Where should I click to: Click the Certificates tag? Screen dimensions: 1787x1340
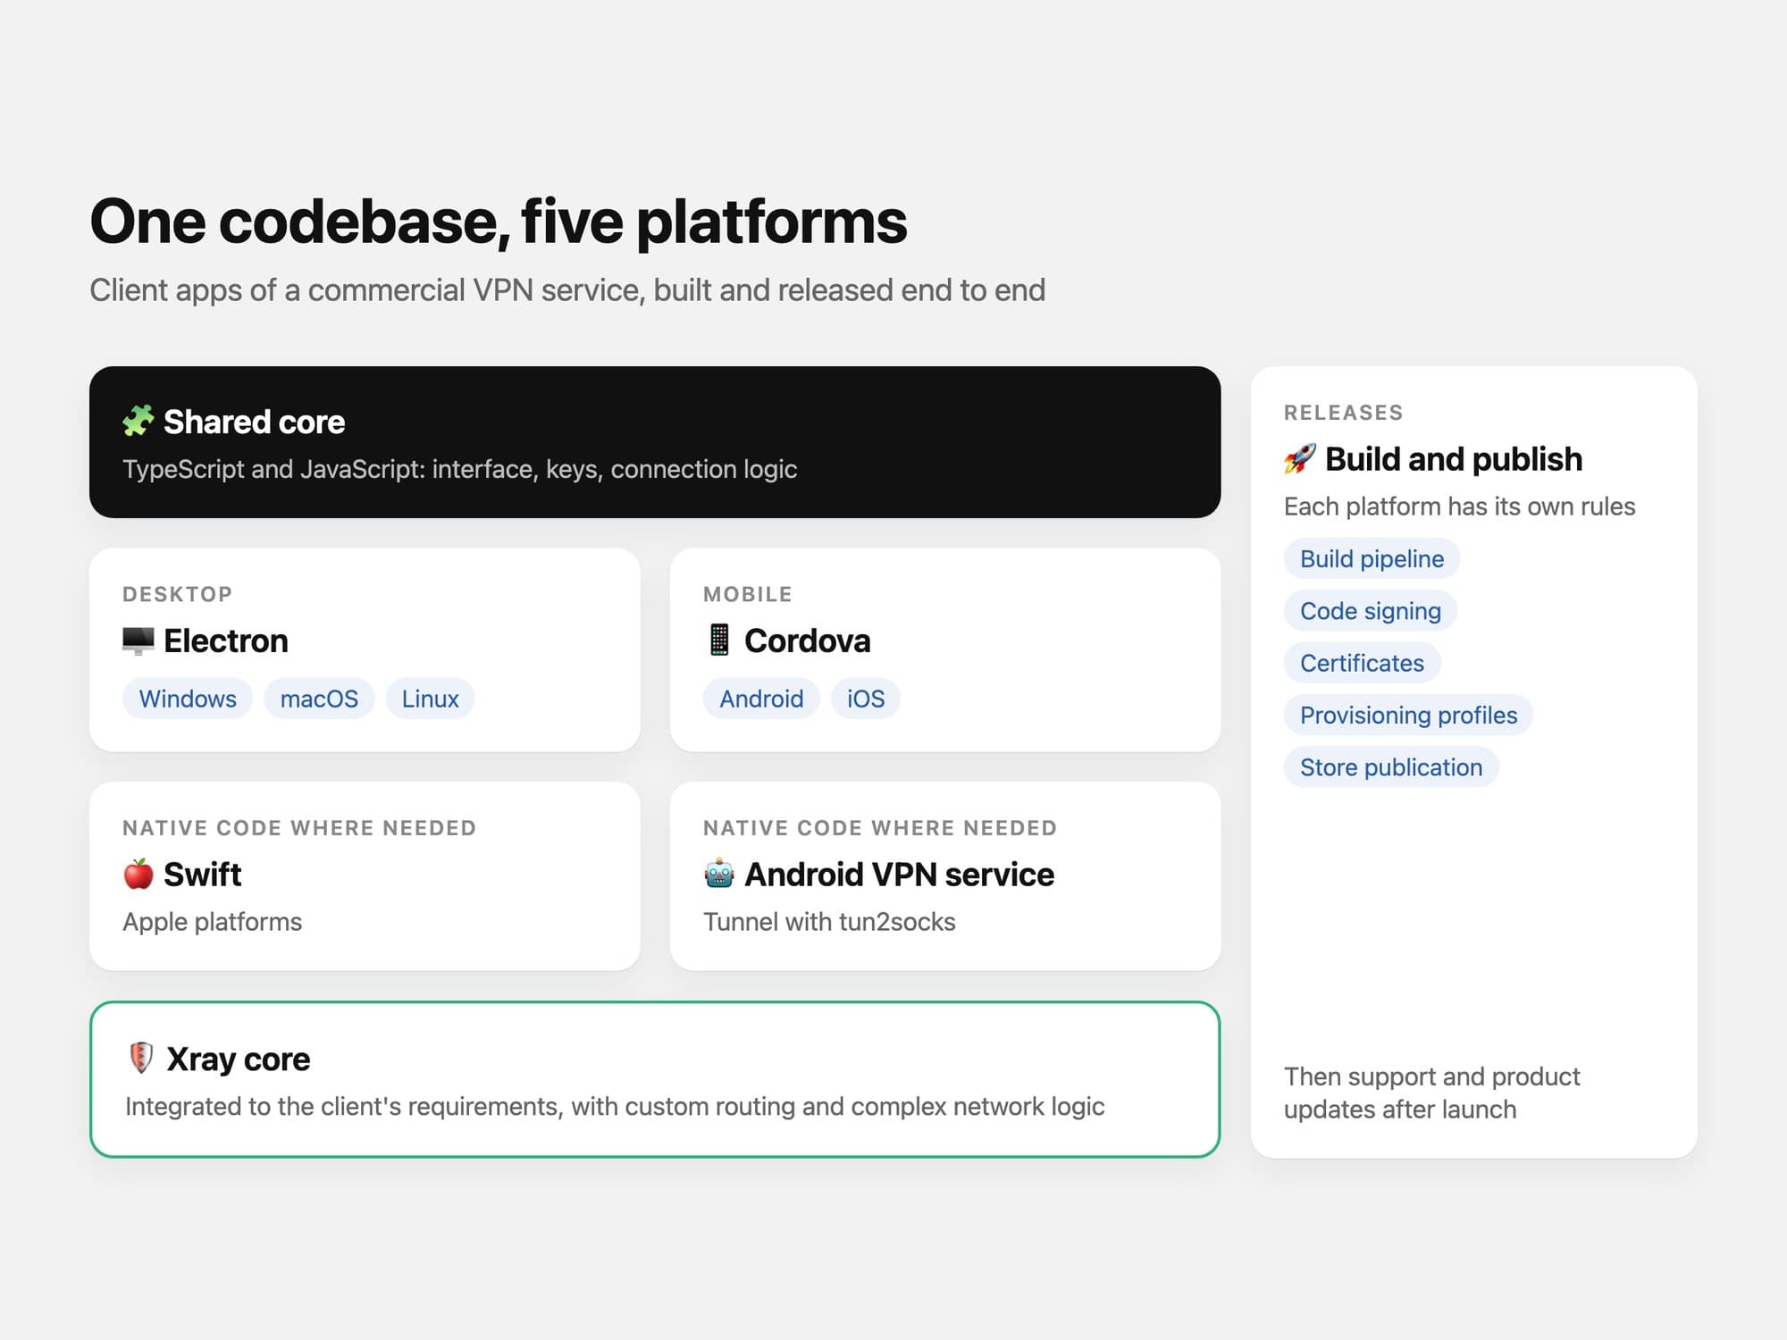point(1362,663)
